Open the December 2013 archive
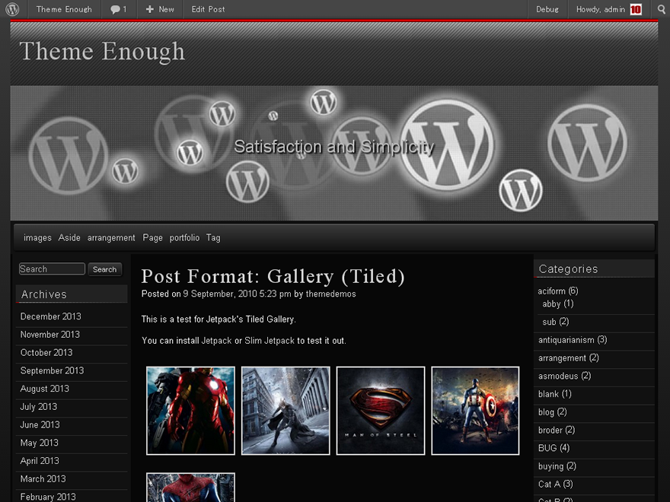The image size is (670, 502). [x=50, y=316]
